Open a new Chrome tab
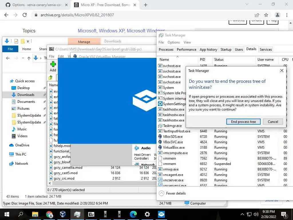The width and height of the screenshot is (293, 220). [146, 5]
